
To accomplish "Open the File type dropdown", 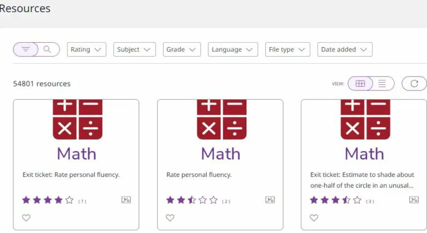I will [287, 49].
